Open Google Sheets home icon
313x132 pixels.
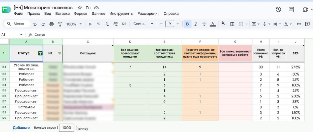click(x=6, y=10)
